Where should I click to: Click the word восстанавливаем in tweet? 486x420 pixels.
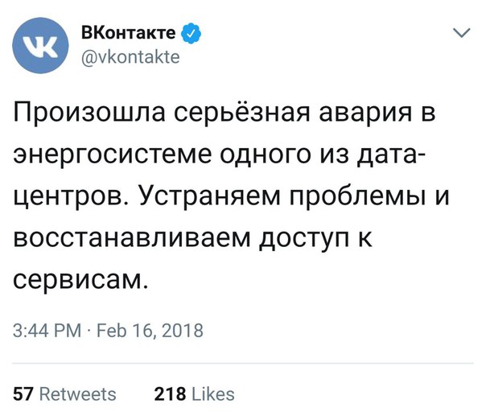point(132,239)
